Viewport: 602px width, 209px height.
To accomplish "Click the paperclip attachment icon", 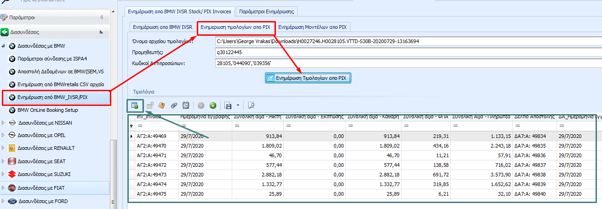I will 174,105.
